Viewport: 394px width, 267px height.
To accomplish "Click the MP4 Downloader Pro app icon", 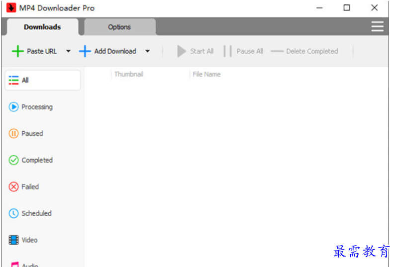I will tap(11, 7).
